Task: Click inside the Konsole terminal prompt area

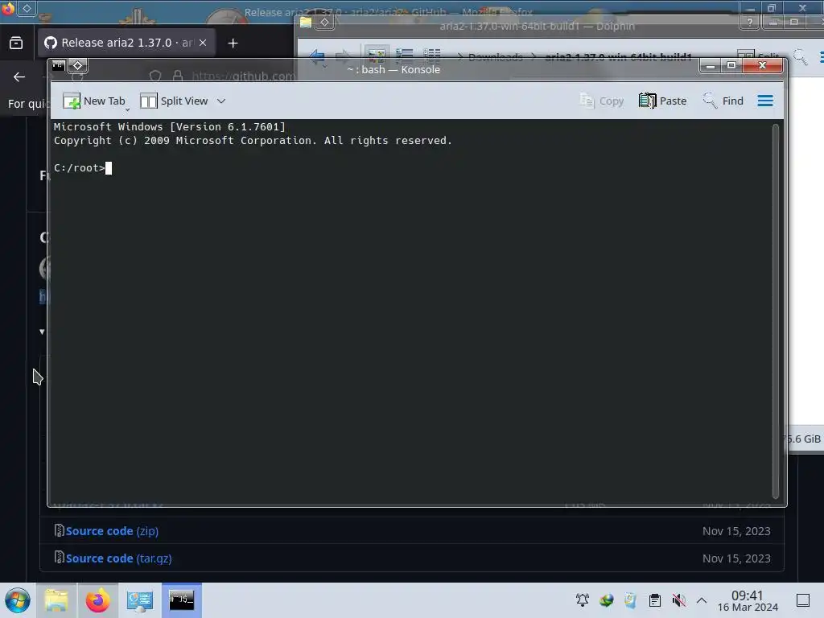Action: (x=411, y=311)
